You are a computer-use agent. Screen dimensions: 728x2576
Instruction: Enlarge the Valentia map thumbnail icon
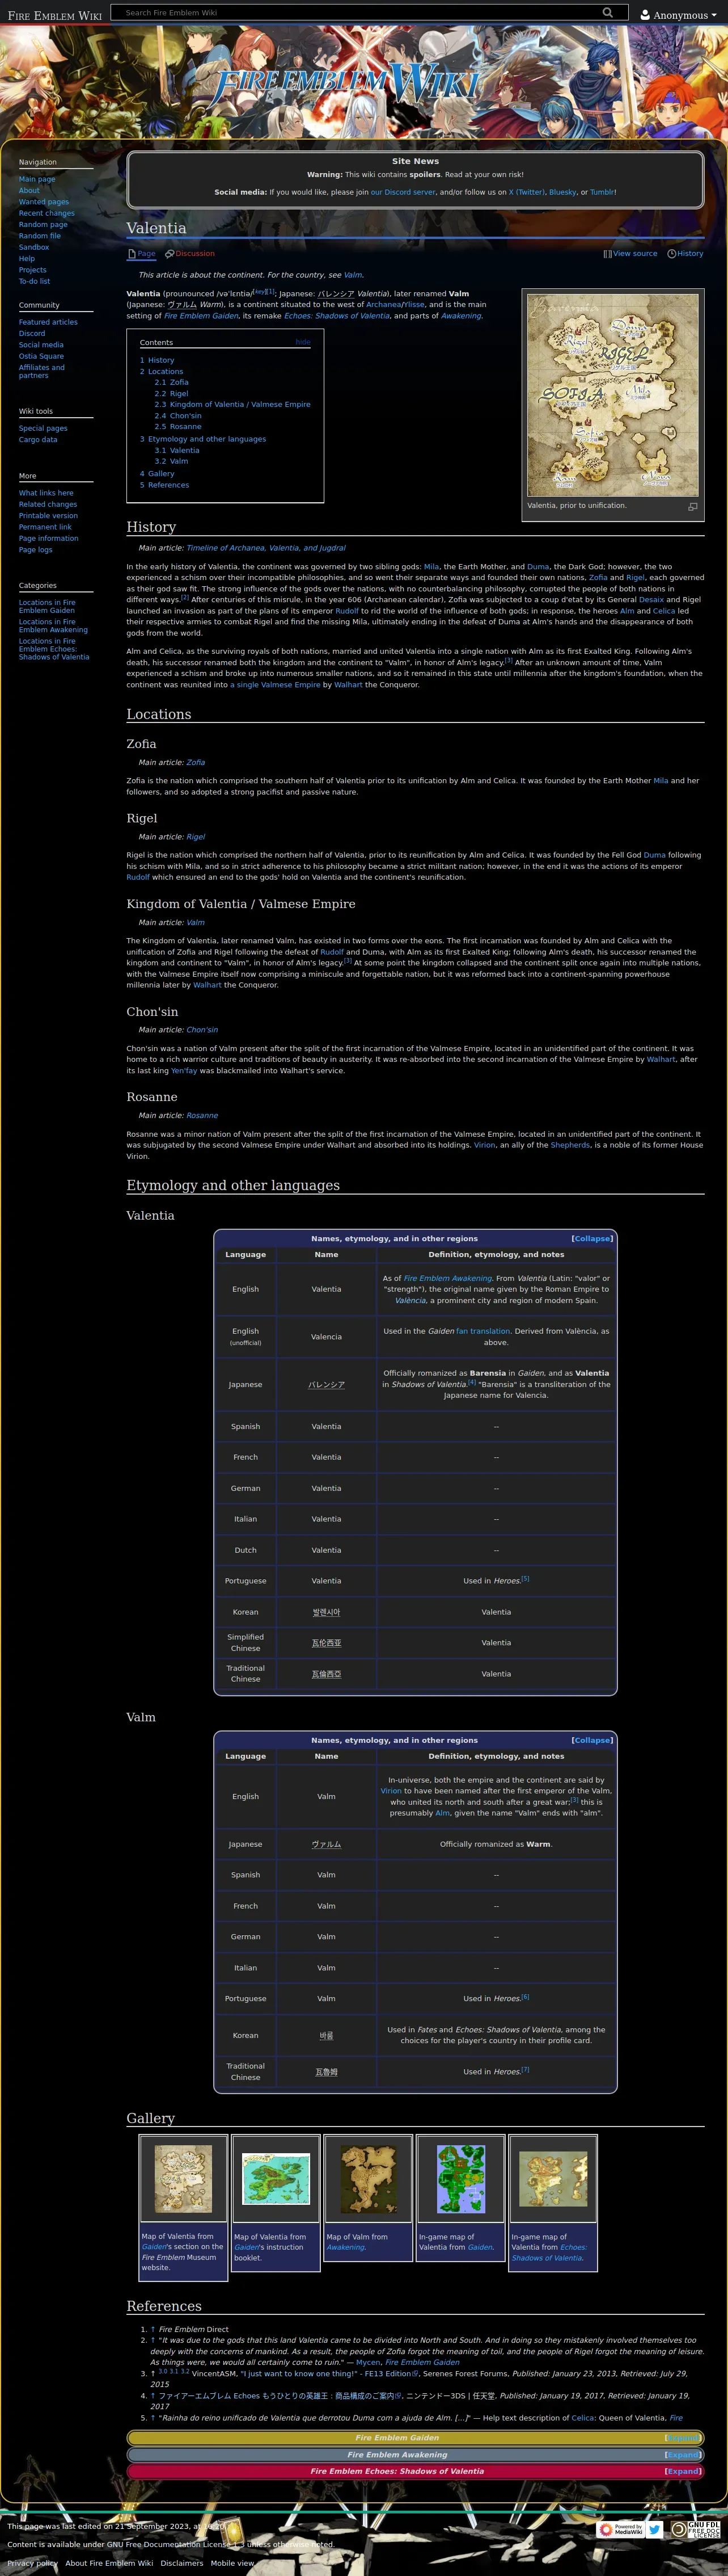coord(692,507)
